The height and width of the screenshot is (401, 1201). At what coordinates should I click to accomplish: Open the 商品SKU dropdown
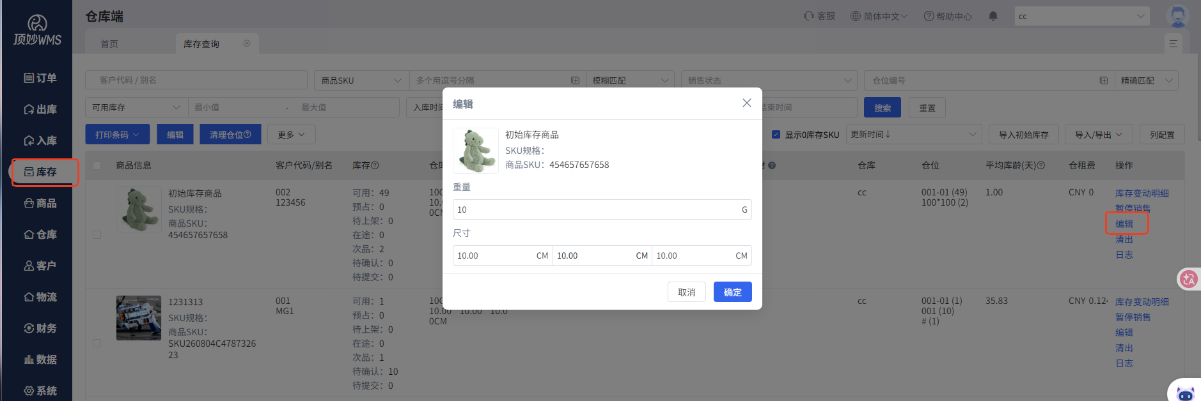click(x=361, y=80)
